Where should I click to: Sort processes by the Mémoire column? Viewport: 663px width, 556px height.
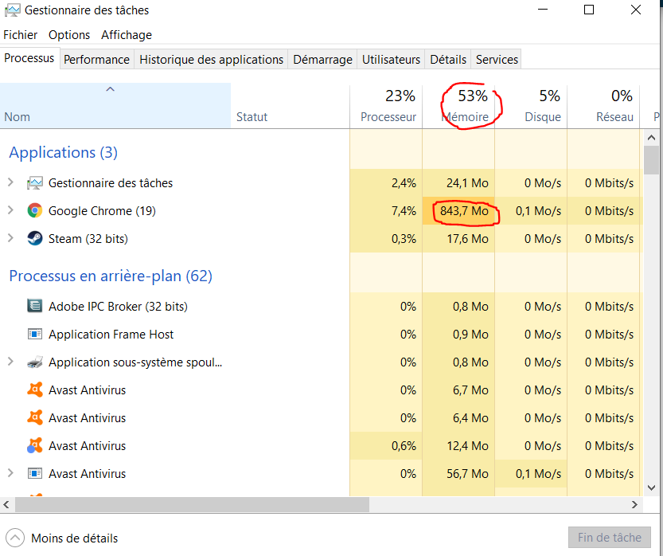click(x=466, y=116)
